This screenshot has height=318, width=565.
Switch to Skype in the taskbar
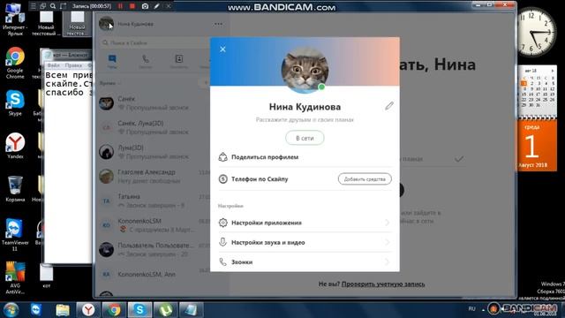pyautogui.click(x=139, y=310)
